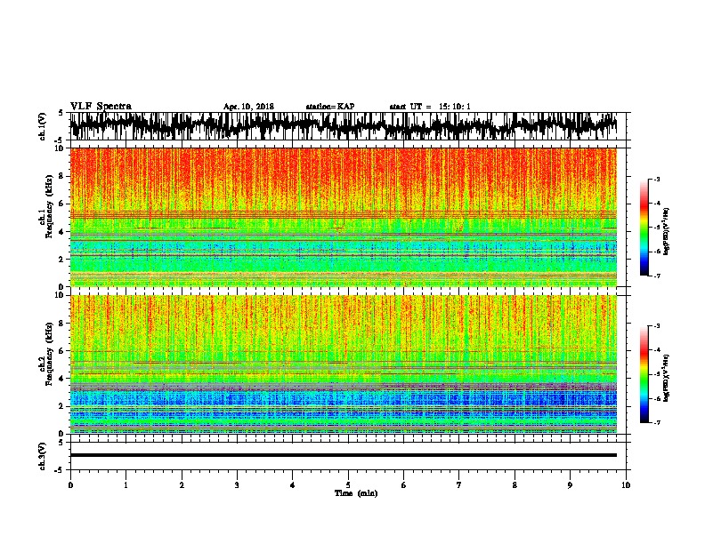Viewport: 705px width, 544px height.
Task: Select the date text "Apr. 10, 2018"
Action: coord(248,107)
